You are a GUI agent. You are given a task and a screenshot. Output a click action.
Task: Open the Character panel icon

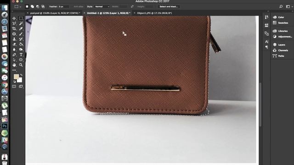[x=266, y=42]
